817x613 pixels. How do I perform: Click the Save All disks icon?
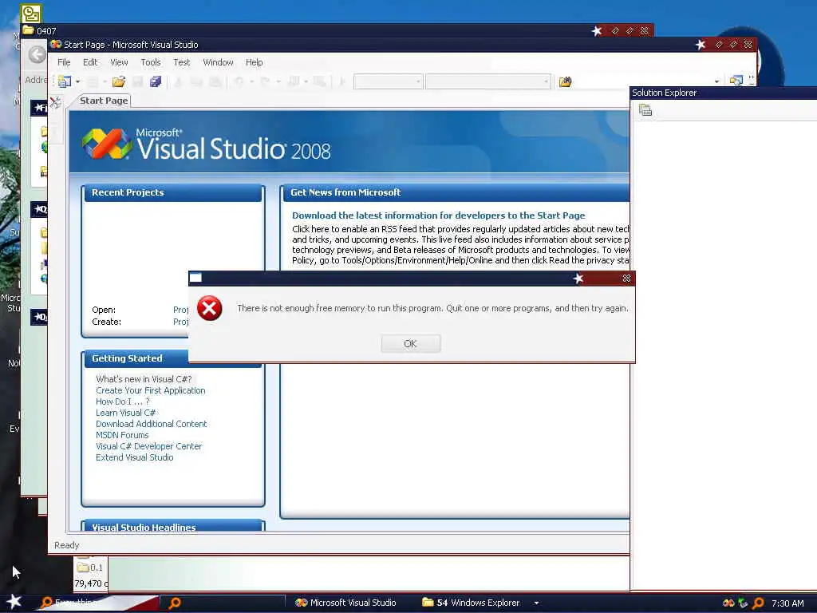coord(156,81)
